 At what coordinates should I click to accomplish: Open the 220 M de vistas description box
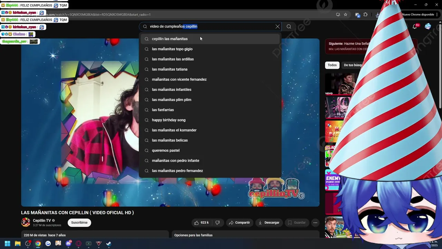pos(95,234)
